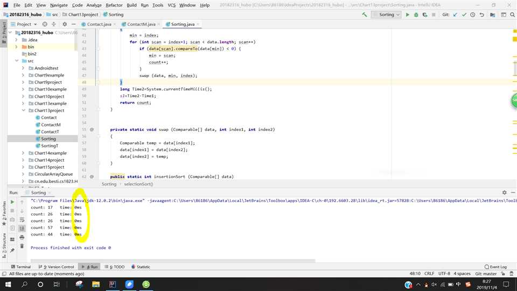Open the Terminal tool window
Viewport: 517px width, 291px height.
[21, 267]
